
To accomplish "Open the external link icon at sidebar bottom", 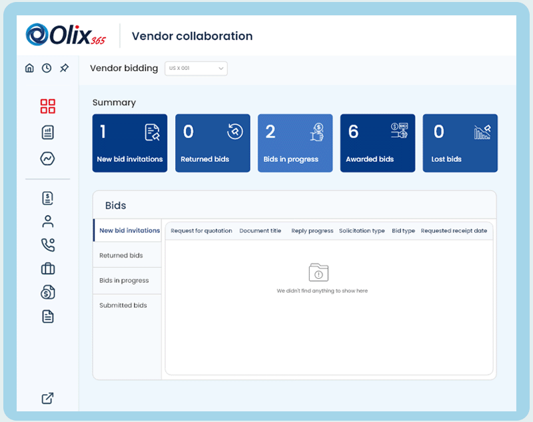I will [47, 398].
